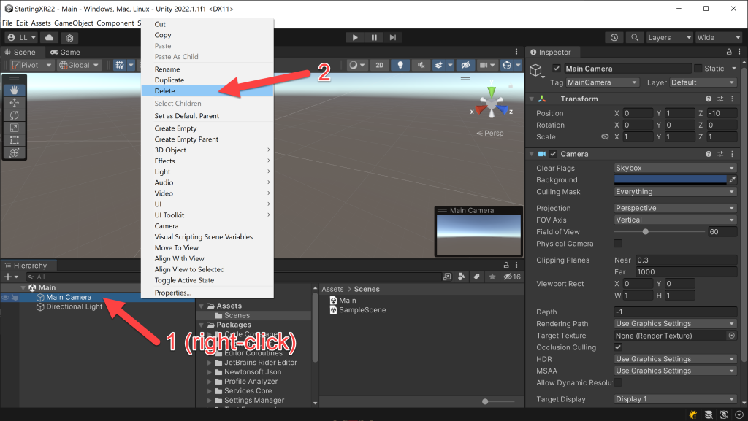Open the GameObject menu
This screenshot has height=421, width=748.
74,23
